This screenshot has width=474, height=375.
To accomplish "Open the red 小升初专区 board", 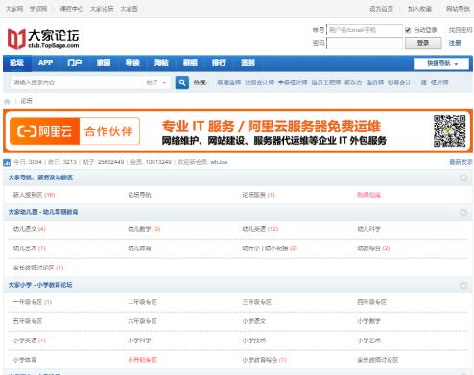I will click(x=143, y=360).
